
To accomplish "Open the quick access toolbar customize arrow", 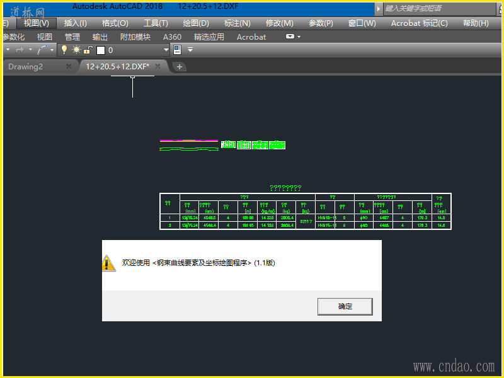I will 190,50.
